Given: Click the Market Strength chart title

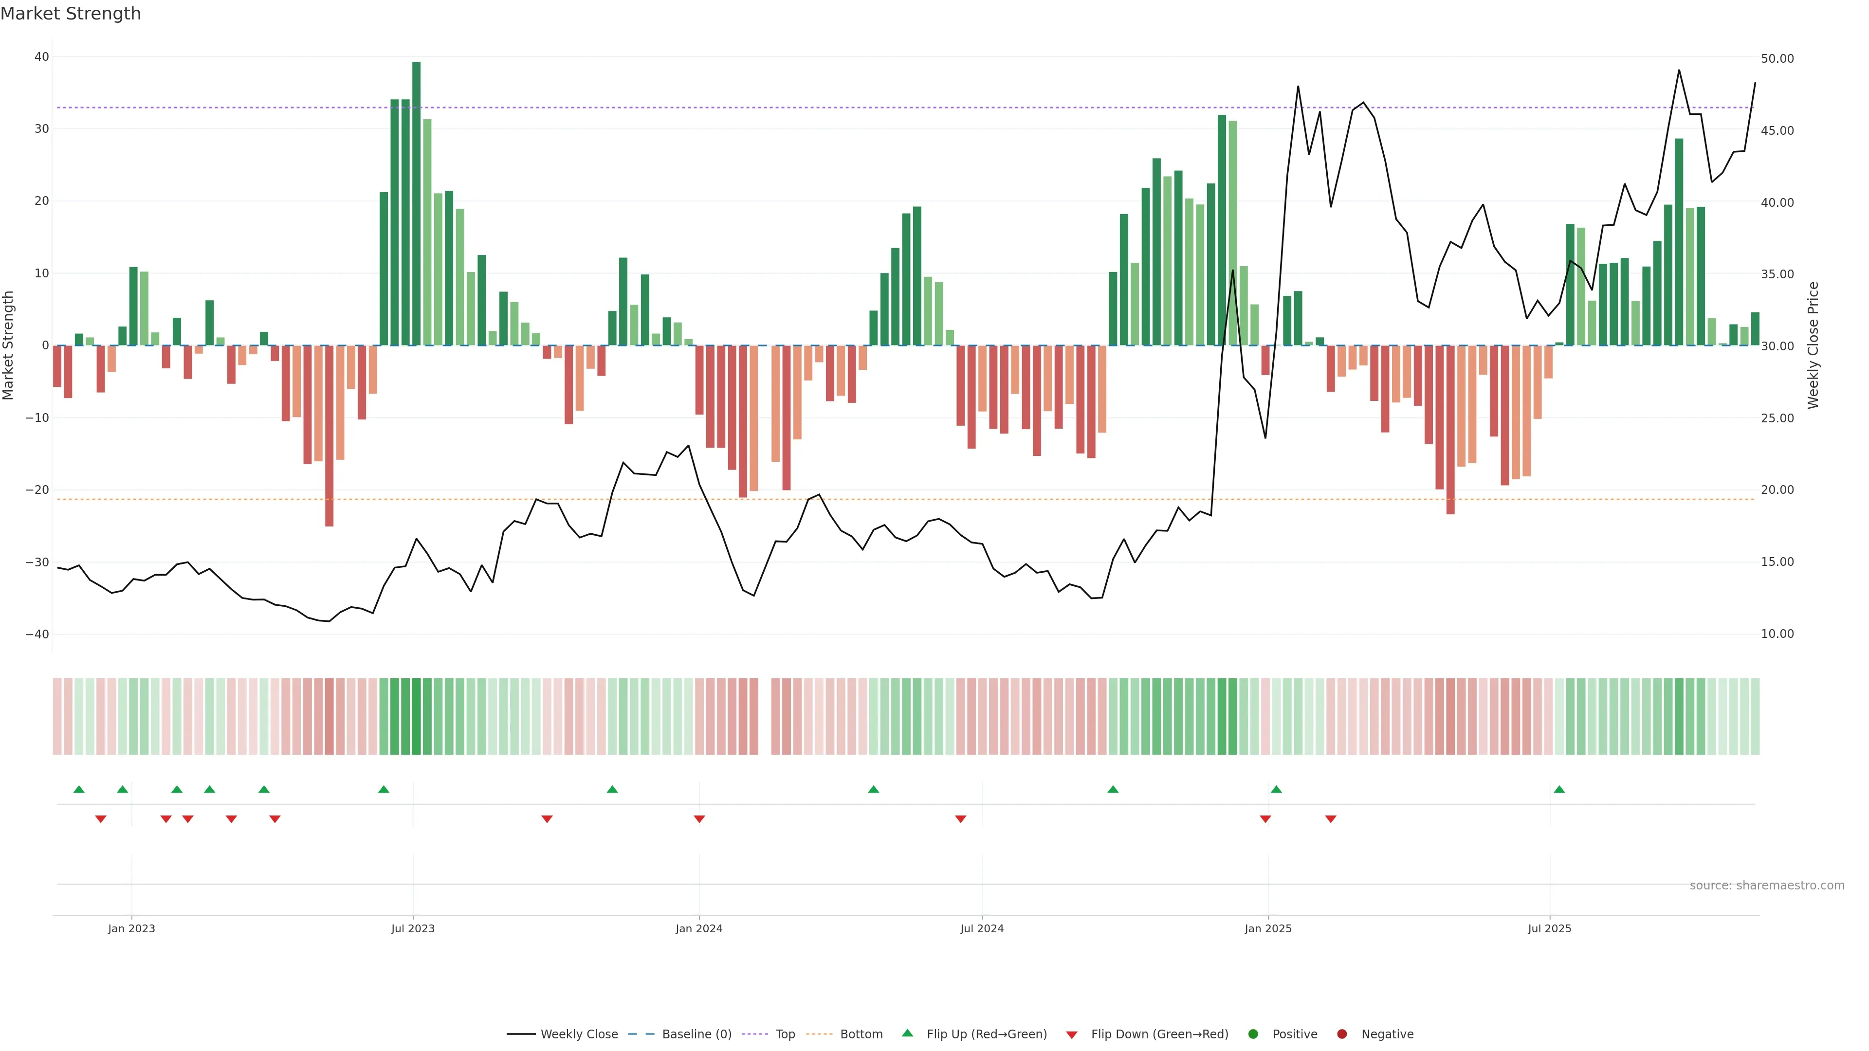Looking at the screenshot, I should (71, 14).
